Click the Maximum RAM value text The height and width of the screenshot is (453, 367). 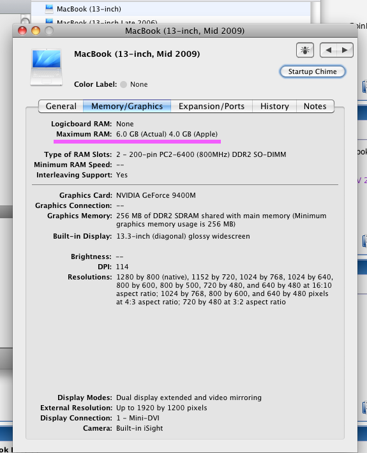pos(167,134)
